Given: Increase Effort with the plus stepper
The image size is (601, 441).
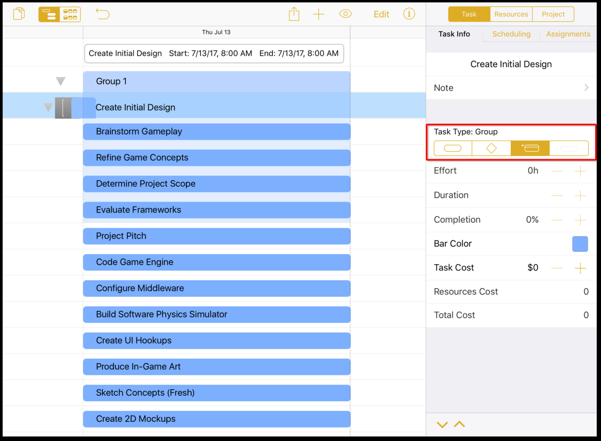Looking at the screenshot, I should (x=581, y=171).
